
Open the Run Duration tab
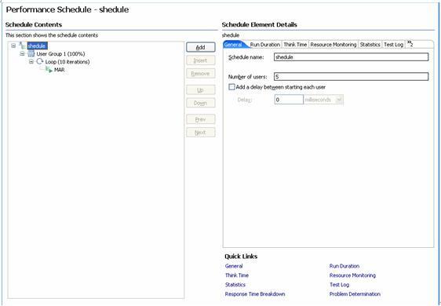[x=265, y=45]
